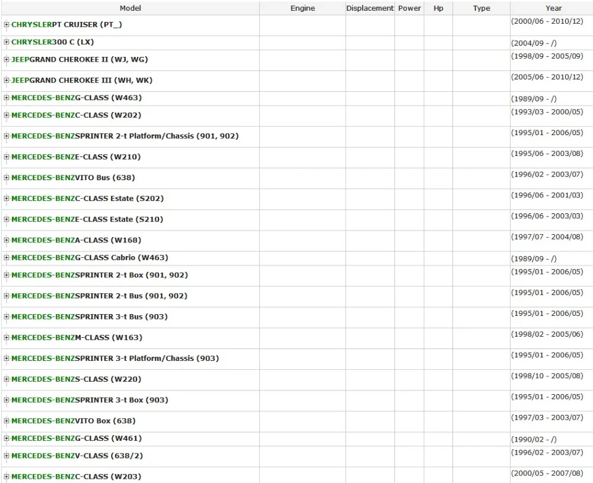Expand MERCEDES-BENZ VITO Box (638) node
Viewport: 593px width, 483px height.
point(7,421)
